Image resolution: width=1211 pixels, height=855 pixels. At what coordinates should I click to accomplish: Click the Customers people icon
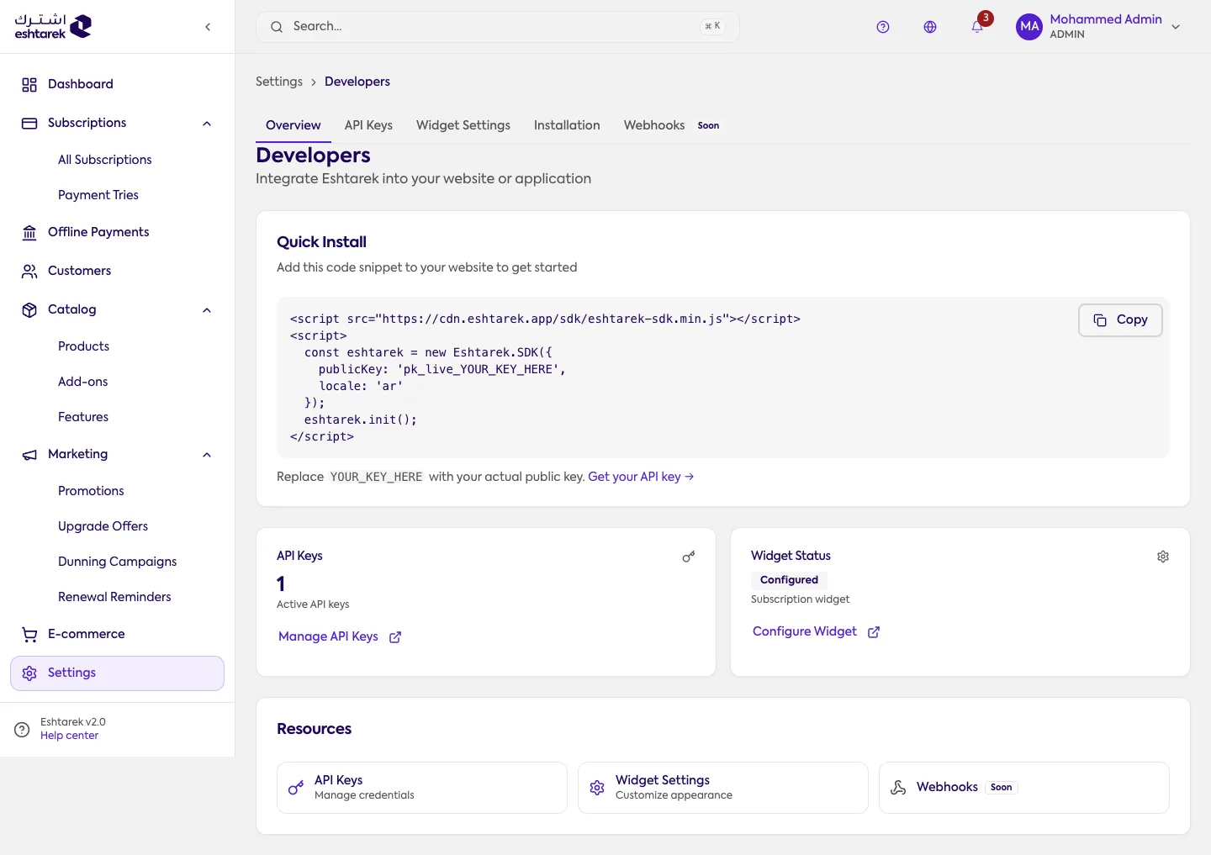29,271
